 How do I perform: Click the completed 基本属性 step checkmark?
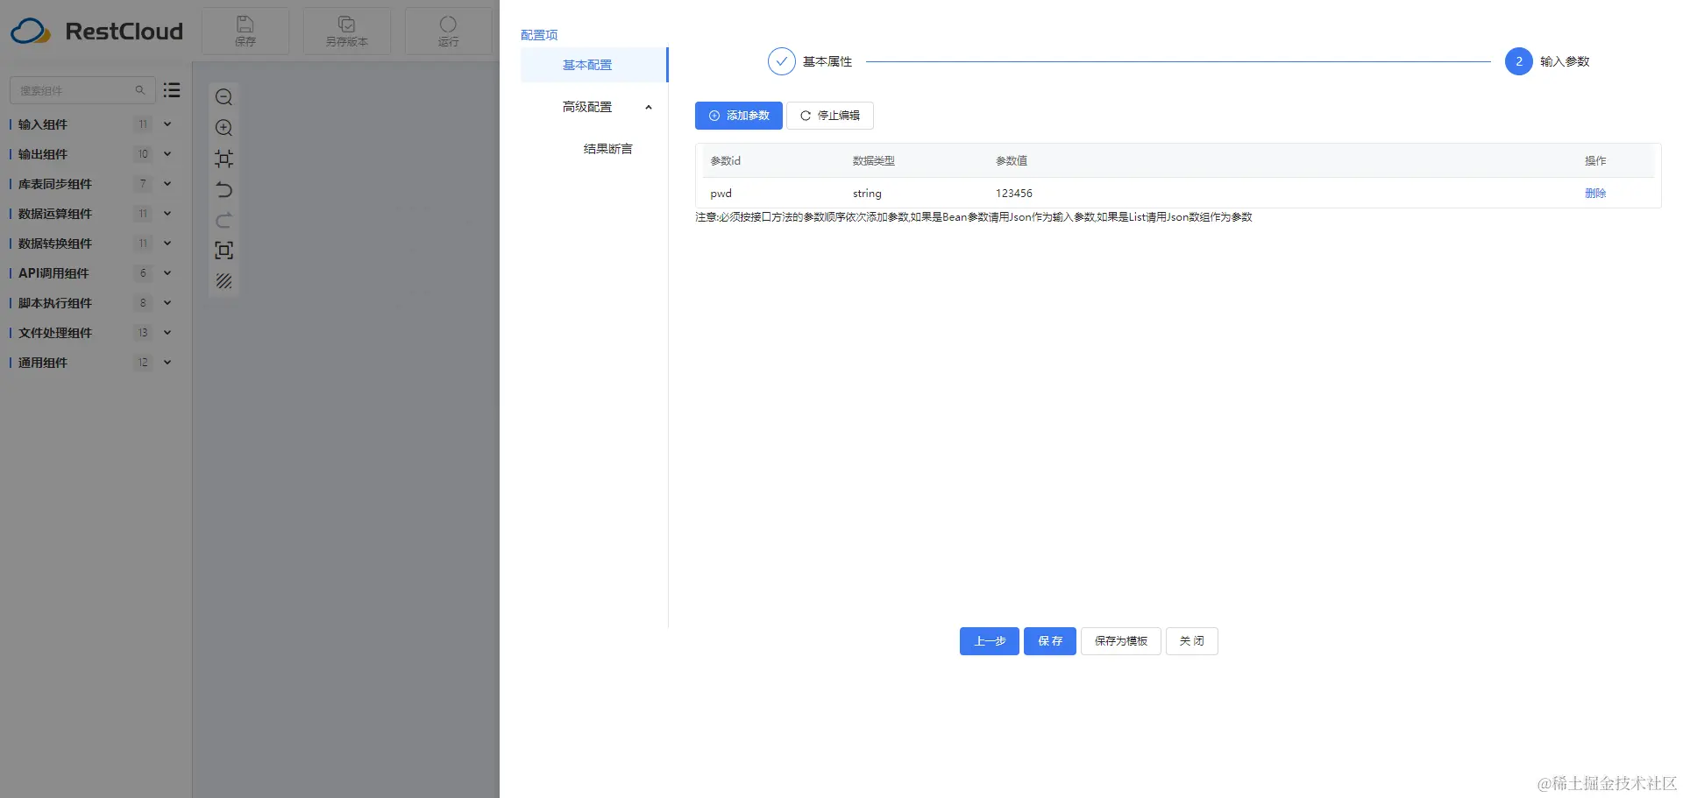coord(781,61)
